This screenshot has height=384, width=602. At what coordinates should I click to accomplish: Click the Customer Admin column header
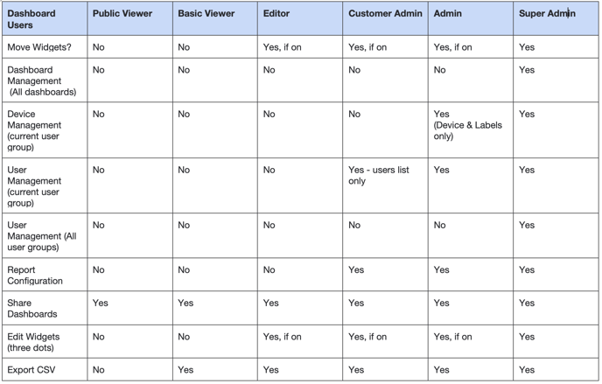[x=386, y=18]
